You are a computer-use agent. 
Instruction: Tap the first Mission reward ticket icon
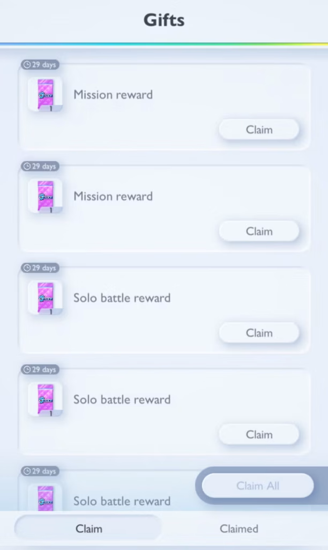coord(46,95)
